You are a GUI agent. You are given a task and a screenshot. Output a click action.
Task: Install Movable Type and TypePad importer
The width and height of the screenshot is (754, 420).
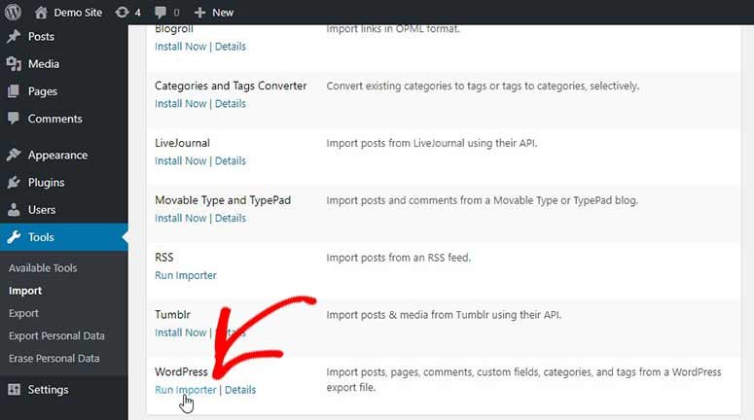coord(180,218)
